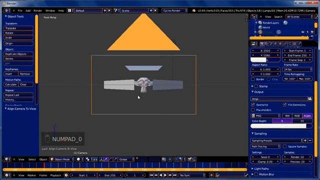The height and width of the screenshot is (180, 320).
Task: Open the World properties tab icon
Action: [276, 43]
